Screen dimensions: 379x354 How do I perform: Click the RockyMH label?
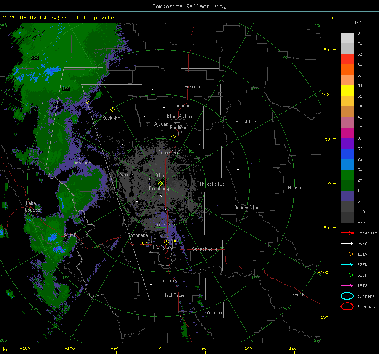click(x=111, y=118)
